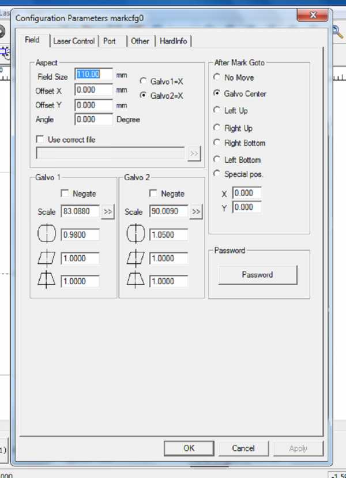The height and width of the screenshot is (478, 346).
Task: Confirm settings with OK button
Action: pyautogui.click(x=189, y=448)
